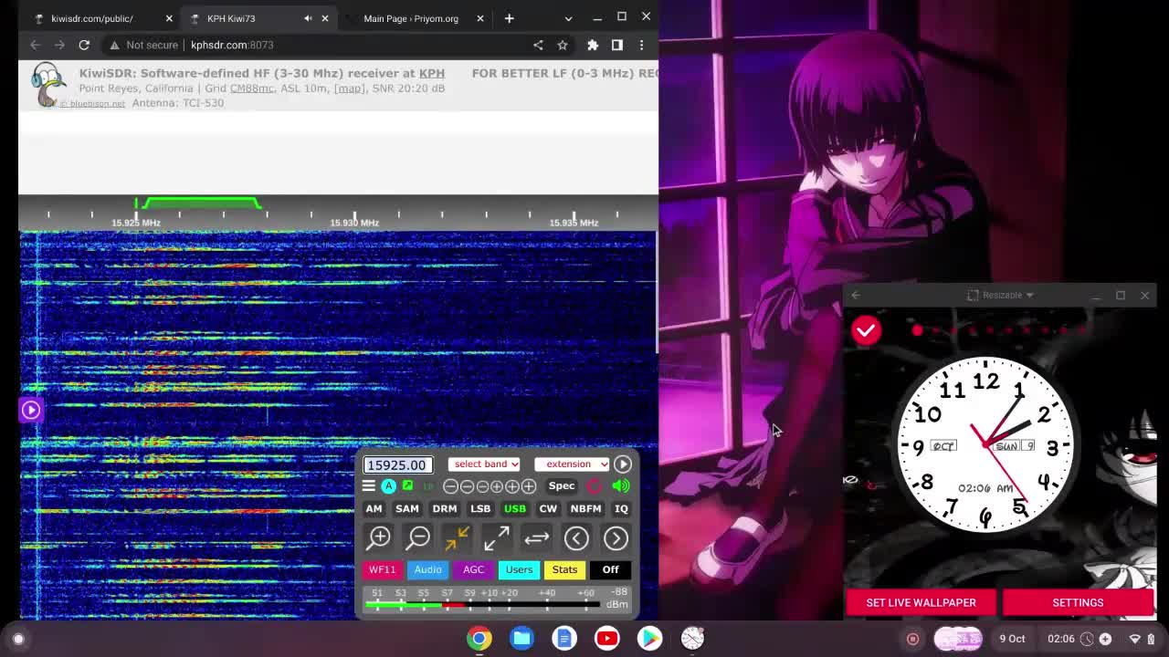This screenshot has width=1169, height=657.
Task: Click the play circle beside extension dropdown
Action: coord(623,464)
